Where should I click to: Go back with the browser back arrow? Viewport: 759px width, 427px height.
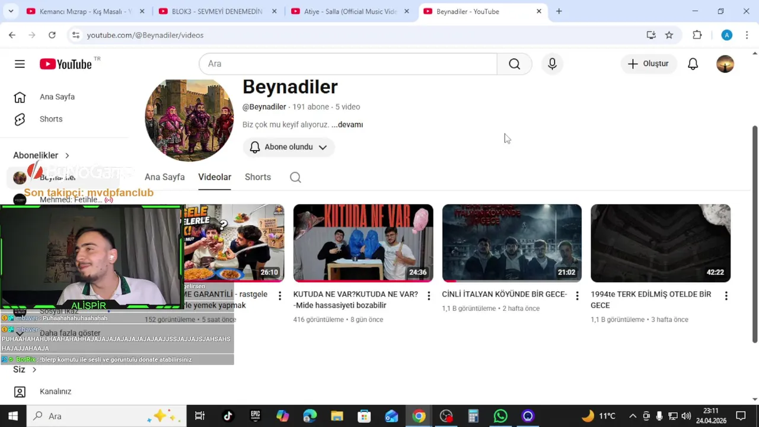tap(12, 35)
